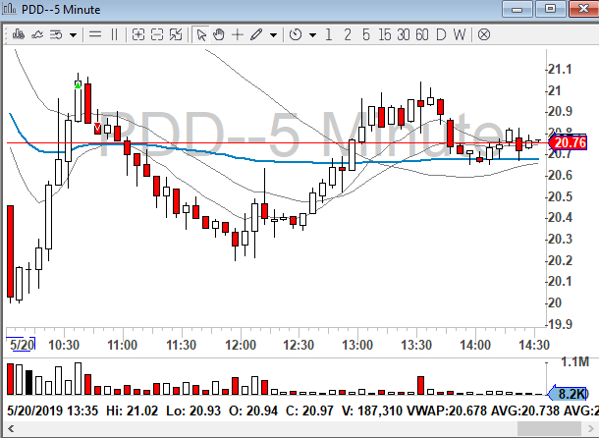Click the black volume bar

pos(28,382)
